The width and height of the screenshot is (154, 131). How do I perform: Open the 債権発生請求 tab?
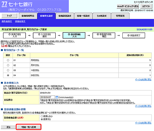46,16
